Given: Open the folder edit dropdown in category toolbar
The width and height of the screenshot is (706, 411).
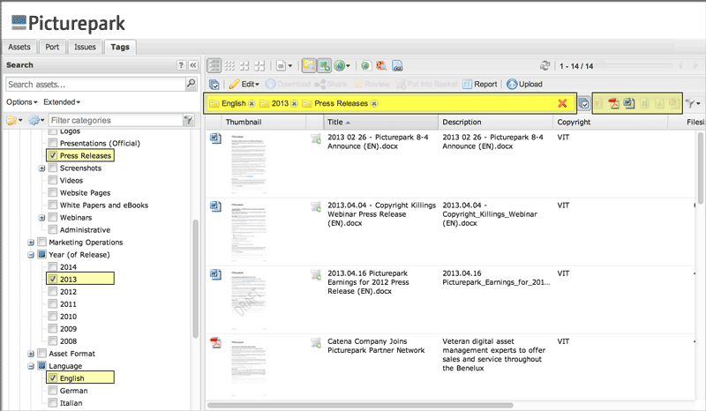Looking at the screenshot, I should (14, 120).
